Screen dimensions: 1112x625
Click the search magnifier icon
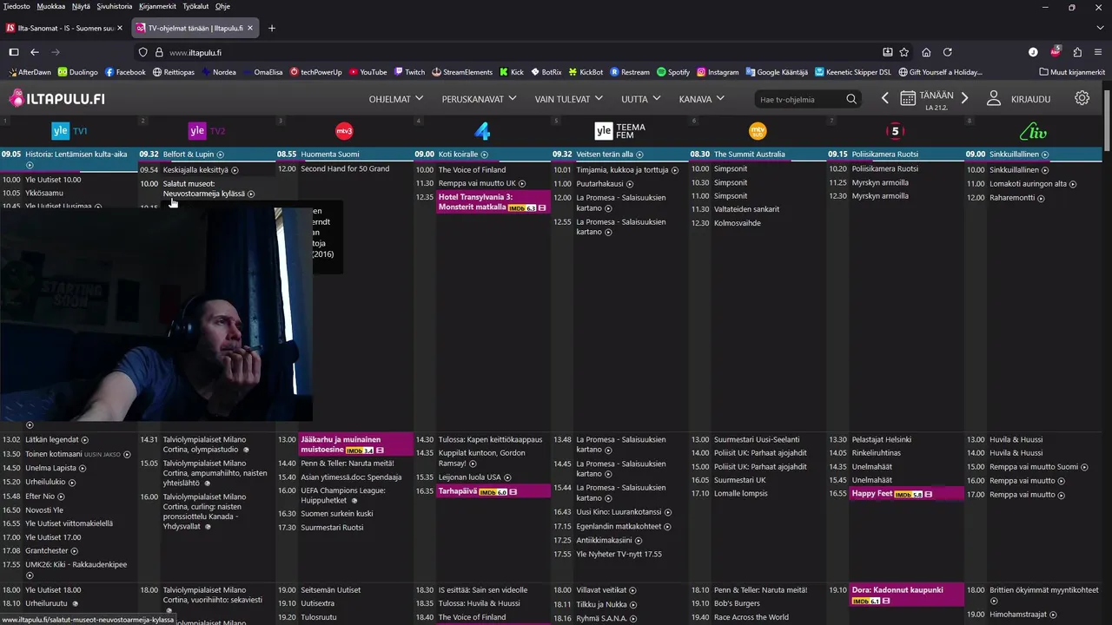(x=851, y=99)
